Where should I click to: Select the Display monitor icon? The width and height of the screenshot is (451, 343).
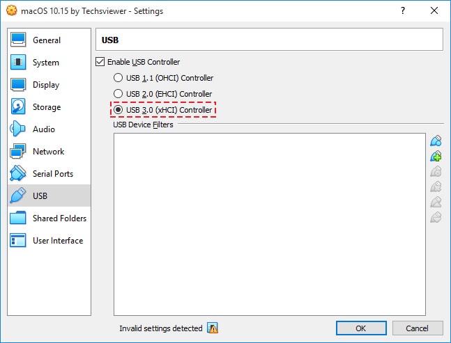click(x=18, y=84)
